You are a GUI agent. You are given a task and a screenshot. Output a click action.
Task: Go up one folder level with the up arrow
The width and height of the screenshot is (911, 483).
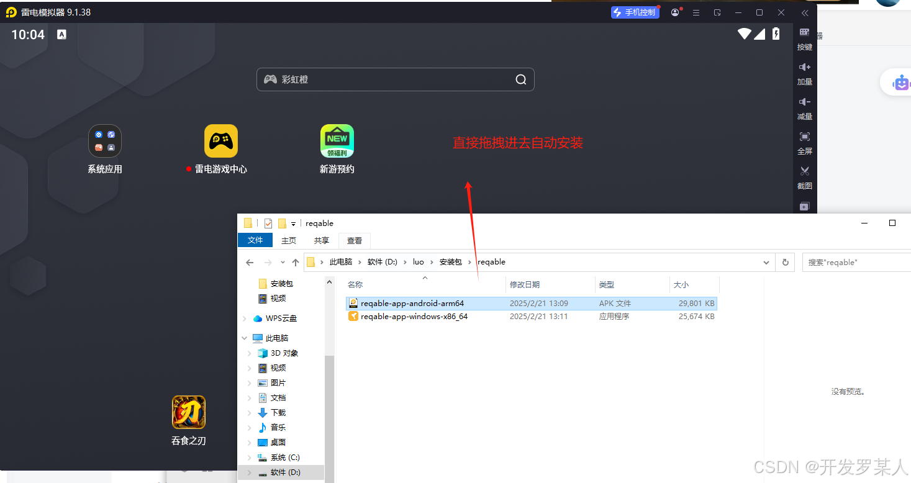pos(296,263)
